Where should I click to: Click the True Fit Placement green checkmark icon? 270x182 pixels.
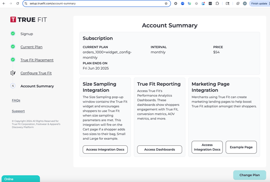13,60
